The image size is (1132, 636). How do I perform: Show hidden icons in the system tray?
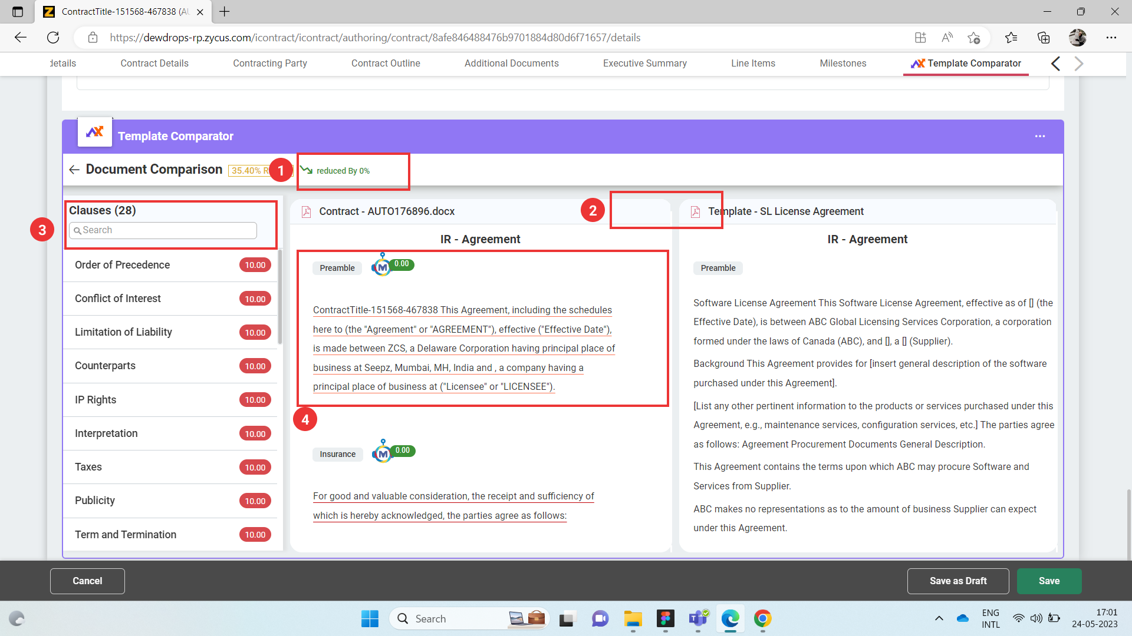pyautogui.click(x=939, y=618)
